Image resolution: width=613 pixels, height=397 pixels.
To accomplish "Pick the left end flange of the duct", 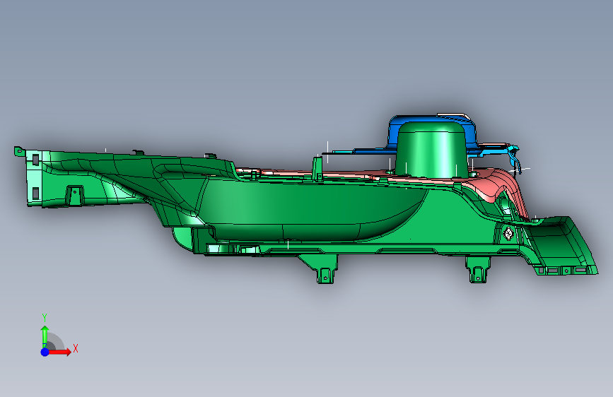I will tap(35, 177).
